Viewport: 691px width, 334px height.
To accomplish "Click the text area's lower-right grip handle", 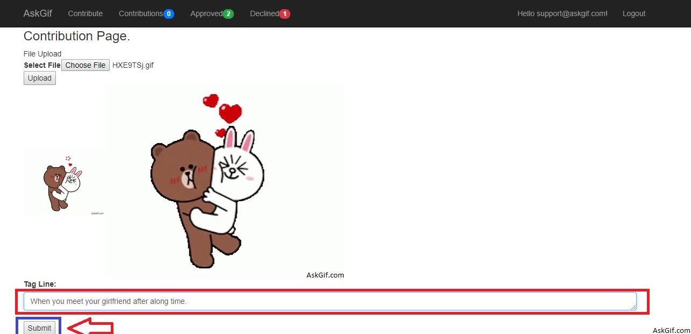I will 633,307.
